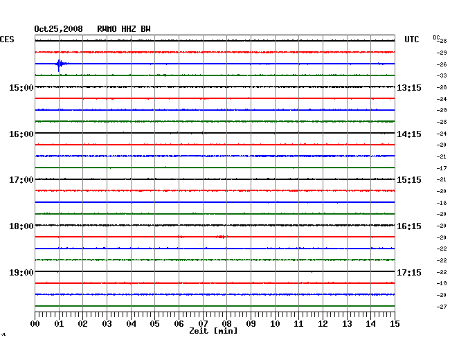The height and width of the screenshot is (342, 450).
Task: Click the HHZ channel label
Action: click(x=129, y=29)
